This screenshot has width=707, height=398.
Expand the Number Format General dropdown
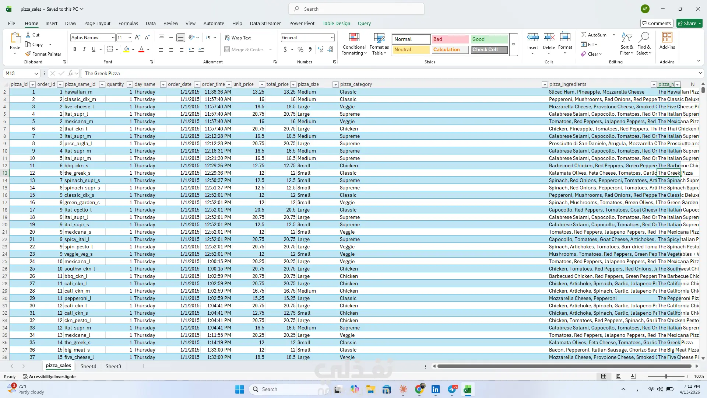[332, 37]
